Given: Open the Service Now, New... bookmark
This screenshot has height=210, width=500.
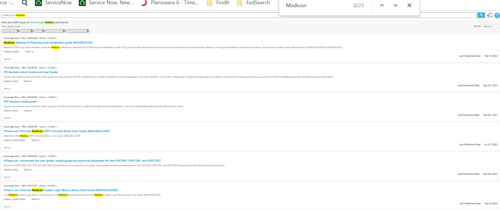Looking at the screenshot, I should tap(106, 3).
